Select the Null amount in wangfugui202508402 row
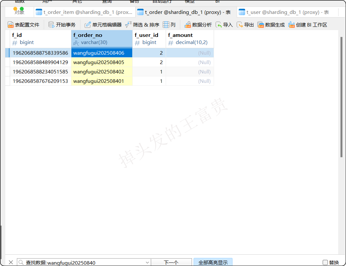Image resolution: width=346 pixels, height=266 pixels. pos(190,72)
